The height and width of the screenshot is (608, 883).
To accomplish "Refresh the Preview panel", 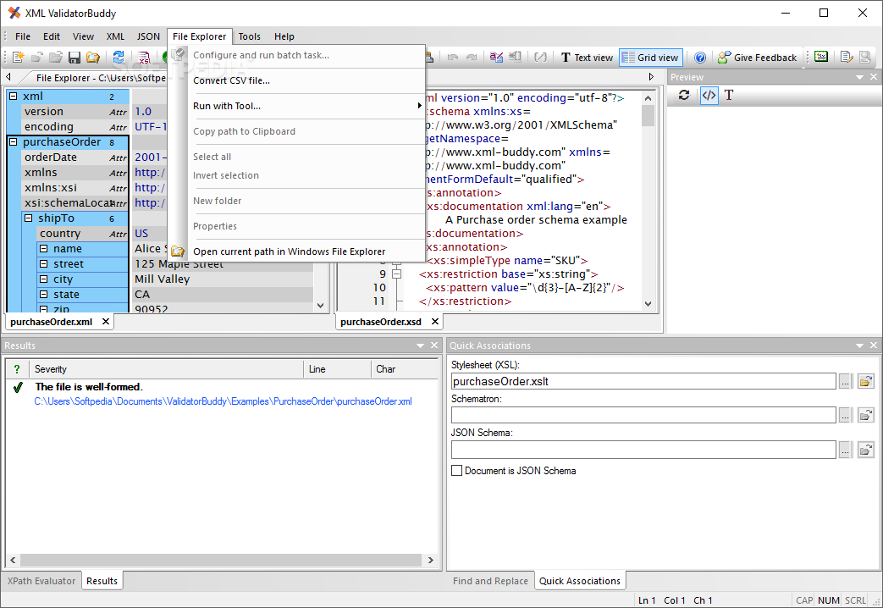I will [684, 96].
